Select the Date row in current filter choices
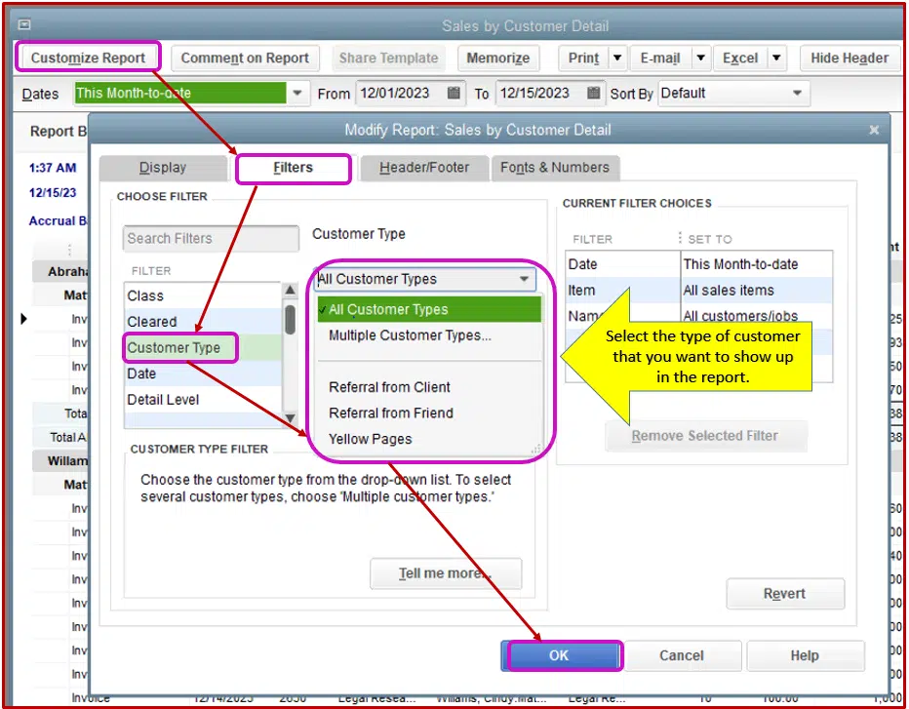Screen dimensions: 909x709 coord(698,264)
